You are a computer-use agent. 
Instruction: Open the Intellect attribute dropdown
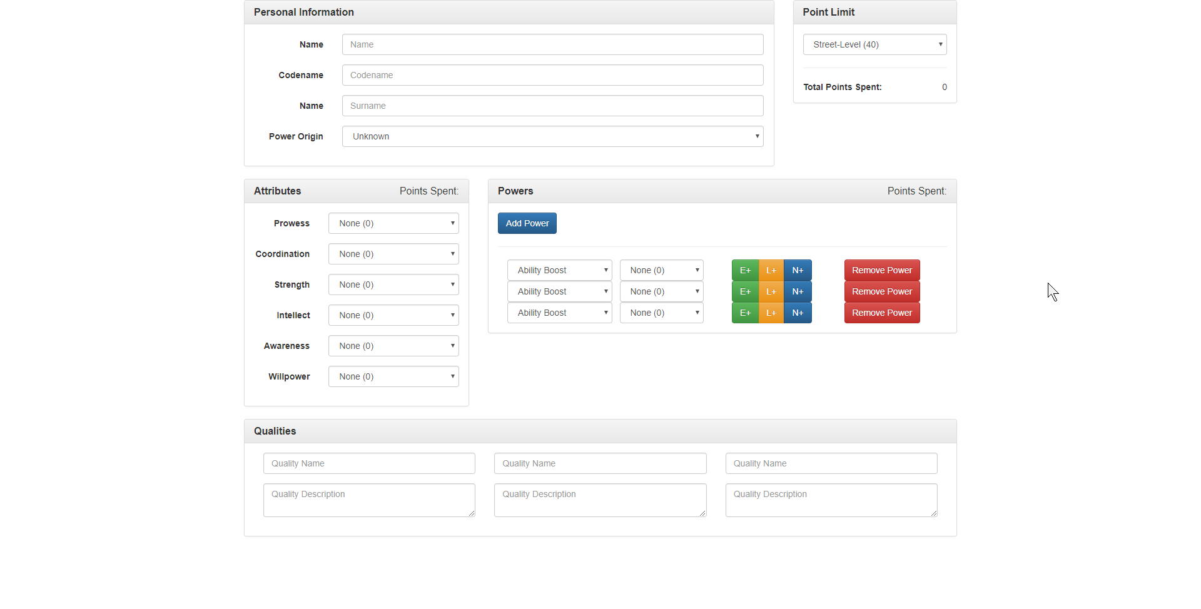click(393, 315)
